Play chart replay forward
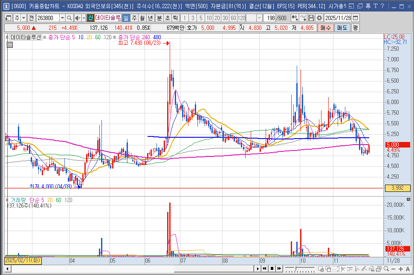Screen dimensions: 414x275 (258, 269)
